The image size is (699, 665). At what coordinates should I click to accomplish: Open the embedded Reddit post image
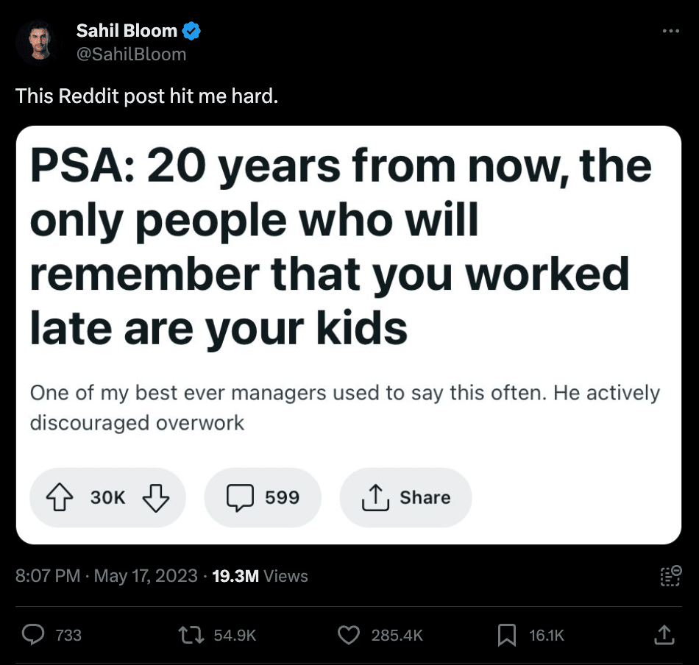(349, 335)
